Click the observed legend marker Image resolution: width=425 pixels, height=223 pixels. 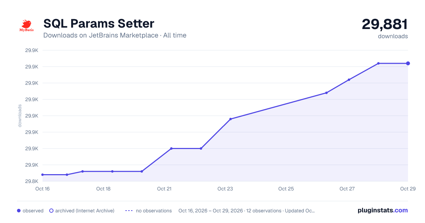[19, 211]
